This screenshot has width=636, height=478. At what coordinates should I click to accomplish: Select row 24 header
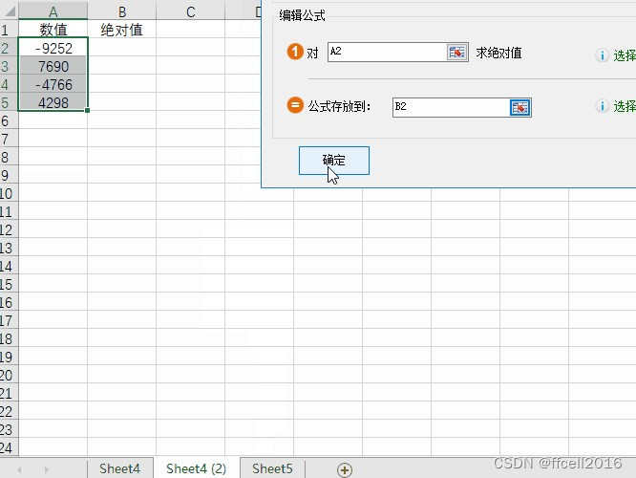[x=9, y=447]
